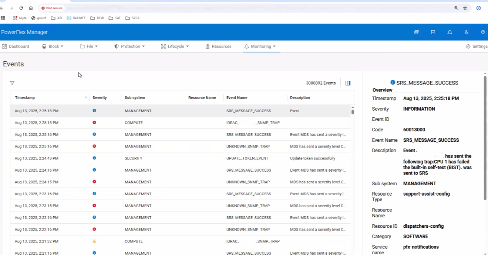Go to the Resources tab

pyautogui.click(x=218, y=46)
